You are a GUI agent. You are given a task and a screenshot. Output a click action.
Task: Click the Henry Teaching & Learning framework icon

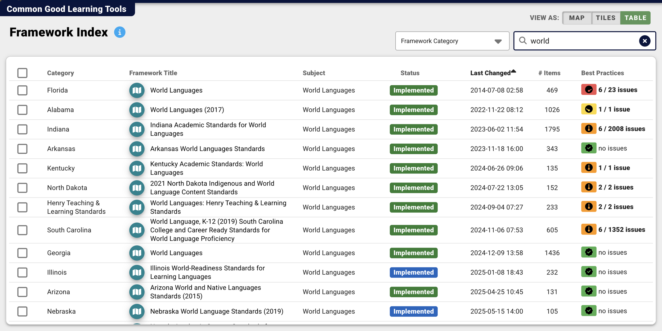137,207
